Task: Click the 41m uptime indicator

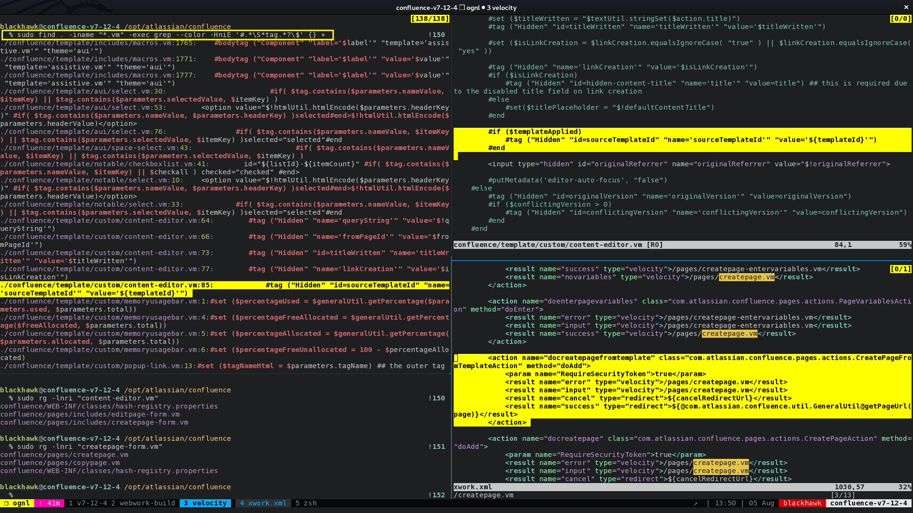Action: point(49,503)
